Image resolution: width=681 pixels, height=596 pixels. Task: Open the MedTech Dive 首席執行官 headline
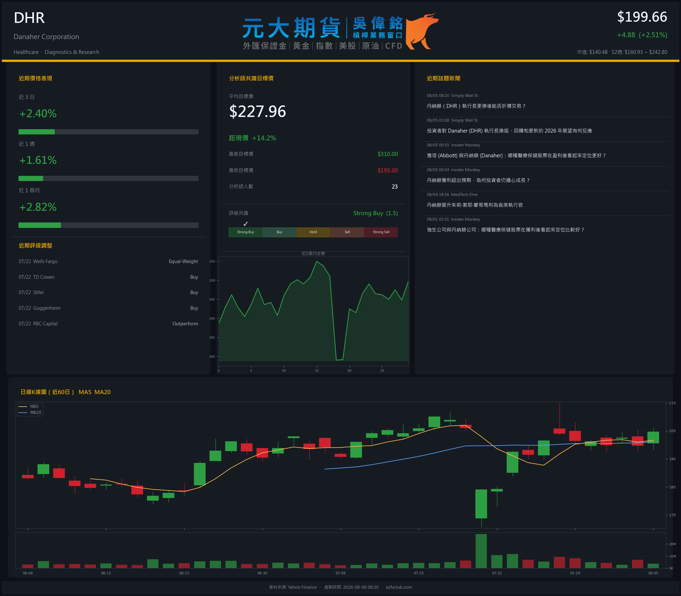(475, 205)
